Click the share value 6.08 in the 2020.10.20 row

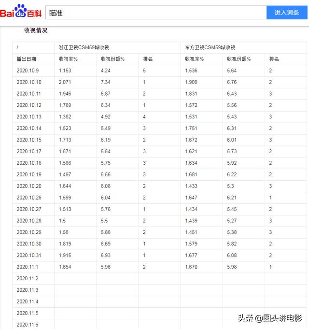pyautogui.click(x=106, y=186)
